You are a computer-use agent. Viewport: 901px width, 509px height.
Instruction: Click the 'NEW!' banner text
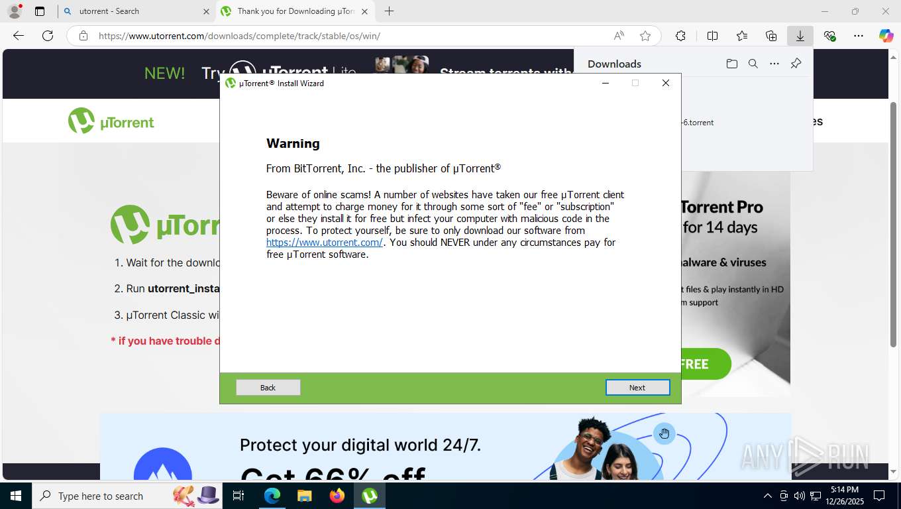(x=165, y=74)
